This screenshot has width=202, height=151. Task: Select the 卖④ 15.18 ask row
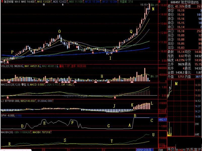pyautogui.click(x=184, y=15)
